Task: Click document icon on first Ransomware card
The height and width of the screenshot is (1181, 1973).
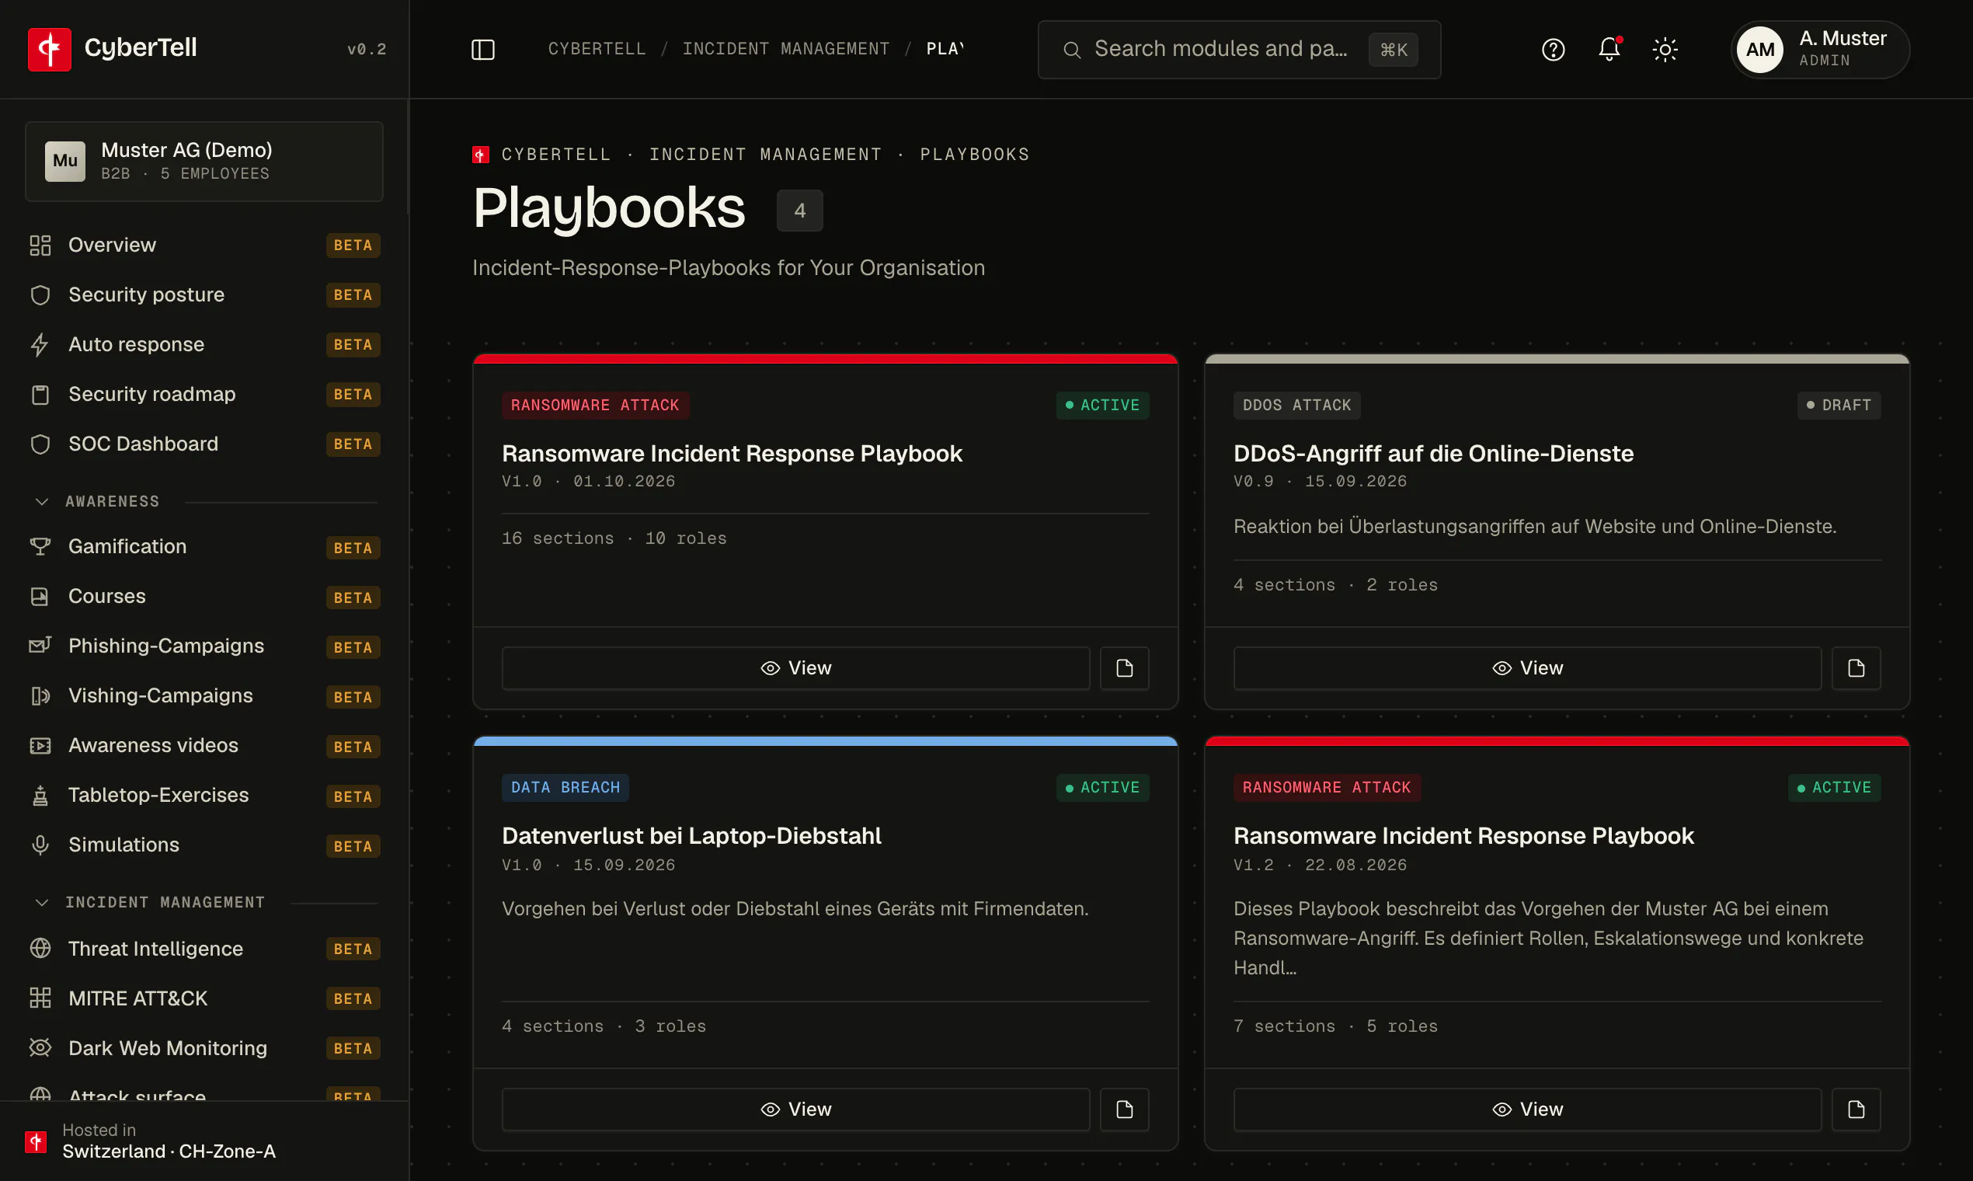Action: click(x=1124, y=668)
